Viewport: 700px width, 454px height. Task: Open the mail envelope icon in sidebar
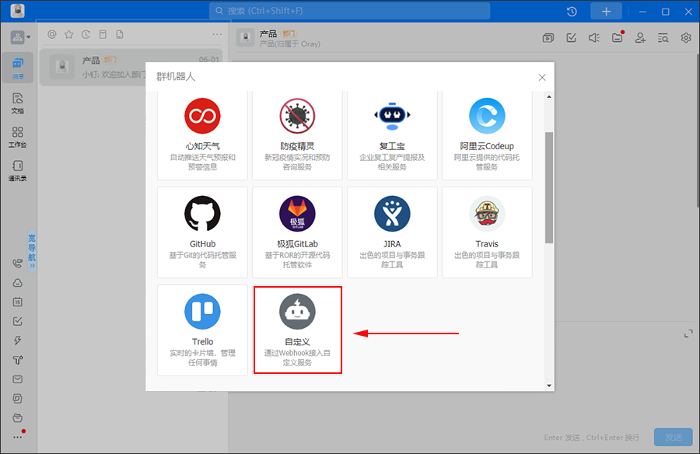(x=17, y=379)
